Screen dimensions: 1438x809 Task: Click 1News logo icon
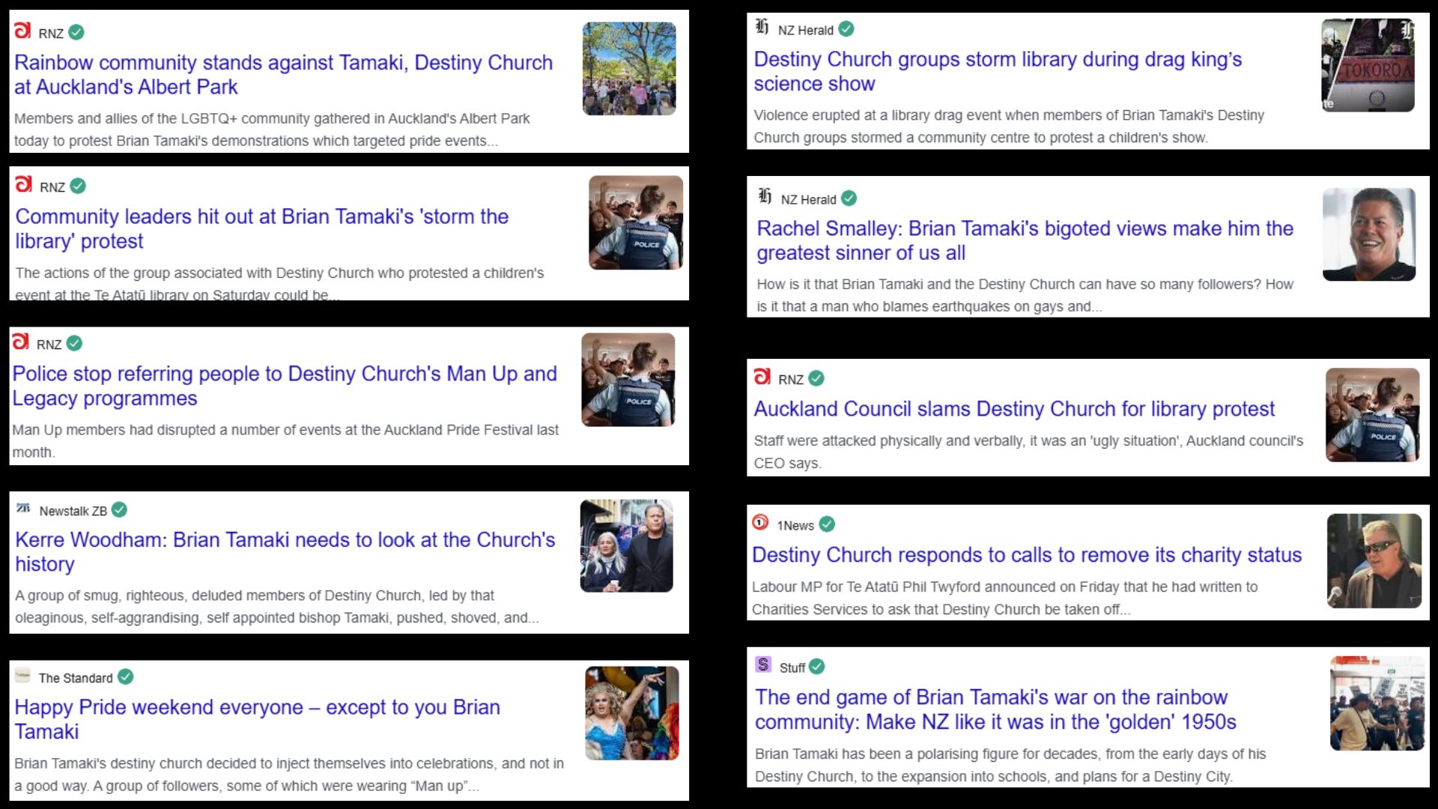pyautogui.click(x=760, y=522)
